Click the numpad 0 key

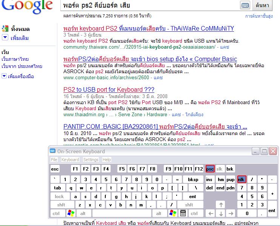coord(247,213)
